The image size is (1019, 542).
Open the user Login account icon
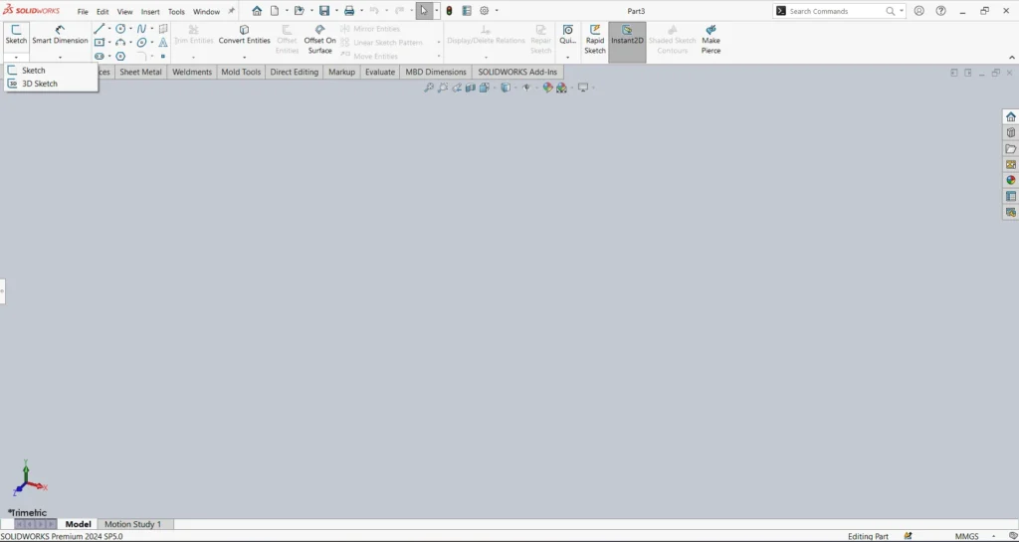click(918, 11)
